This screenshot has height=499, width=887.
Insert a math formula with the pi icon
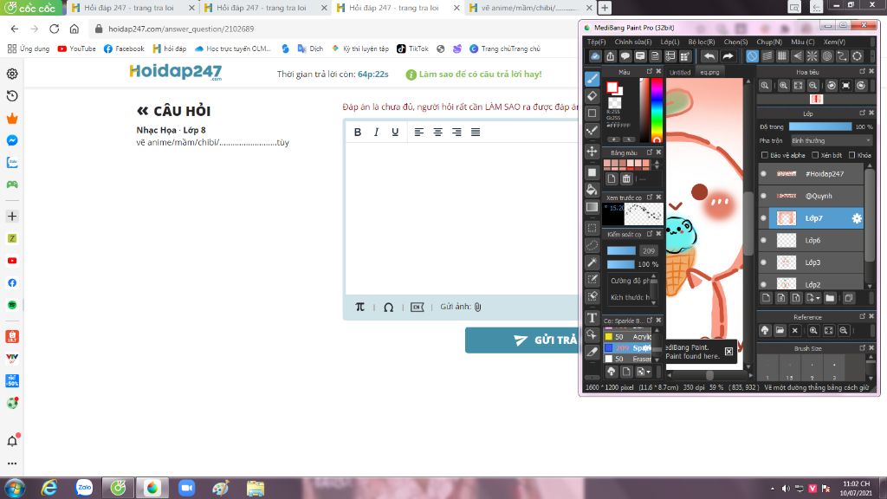[x=359, y=307]
